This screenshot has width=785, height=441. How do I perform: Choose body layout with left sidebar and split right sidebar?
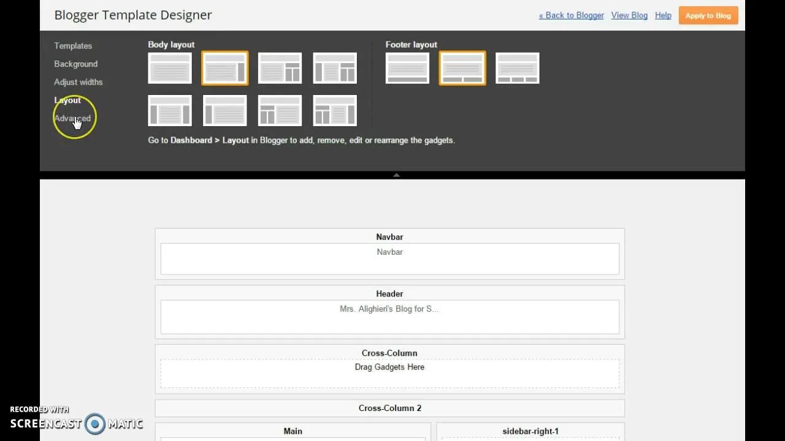pyautogui.click(x=335, y=68)
